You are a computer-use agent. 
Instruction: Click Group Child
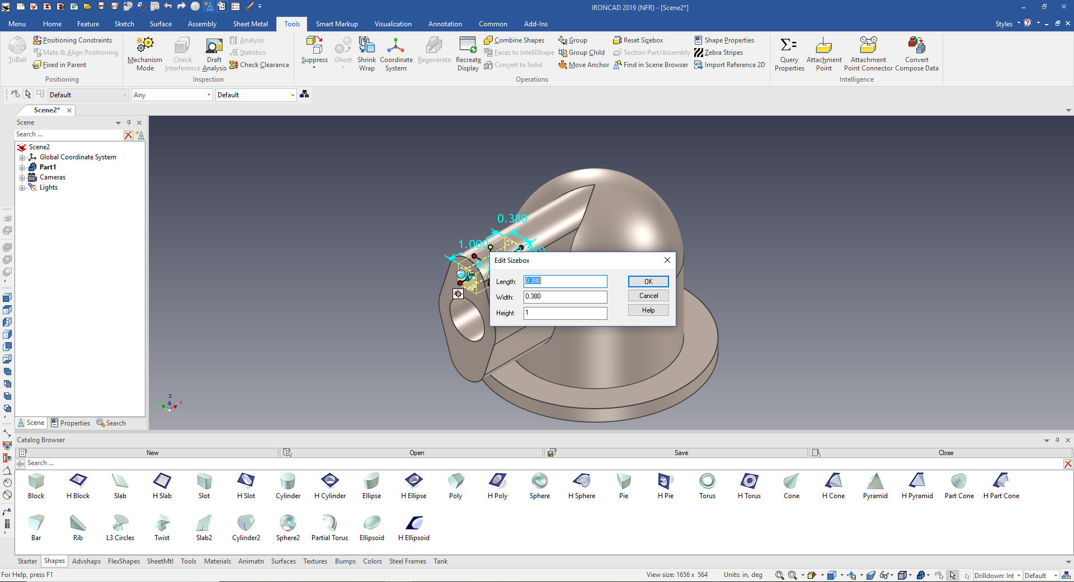pyautogui.click(x=582, y=53)
